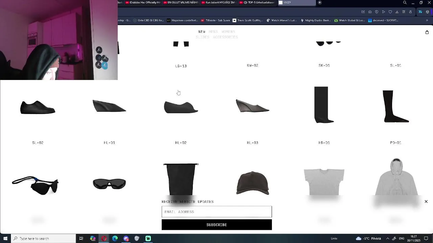Image resolution: width=433 pixels, height=243 pixels.
Task: Click the send/play arrow toolbar icon
Action: (383, 12)
